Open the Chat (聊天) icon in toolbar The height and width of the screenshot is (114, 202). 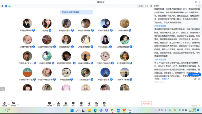pos(73,104)
